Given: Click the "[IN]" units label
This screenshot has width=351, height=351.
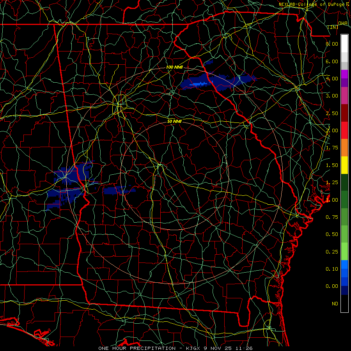Looking at the screenshot, I should click(333, 27).
